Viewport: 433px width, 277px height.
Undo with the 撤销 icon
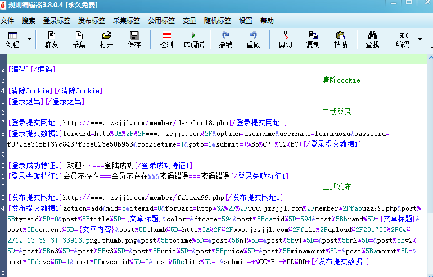pyautogui.click(x=225, y=40)
